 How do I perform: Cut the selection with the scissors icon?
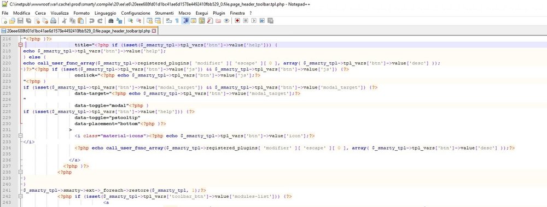tap(64, 21)
